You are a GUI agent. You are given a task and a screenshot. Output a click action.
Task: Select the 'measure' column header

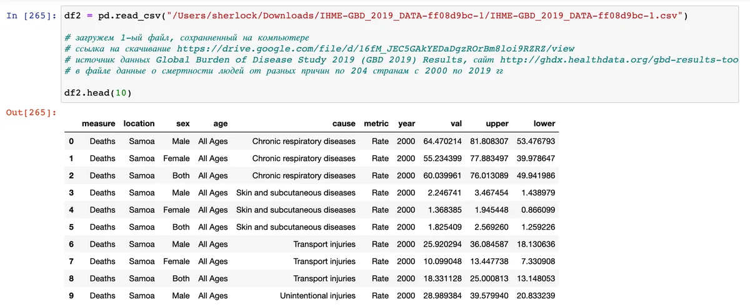[x=99, y=124]
